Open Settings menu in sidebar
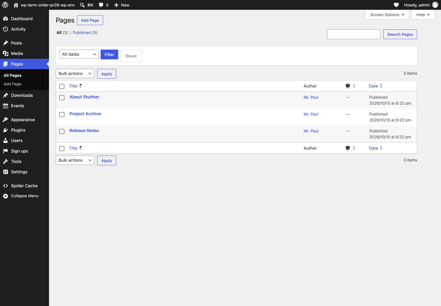The width and height of the screenshot is (441, 306). point(24,172)
